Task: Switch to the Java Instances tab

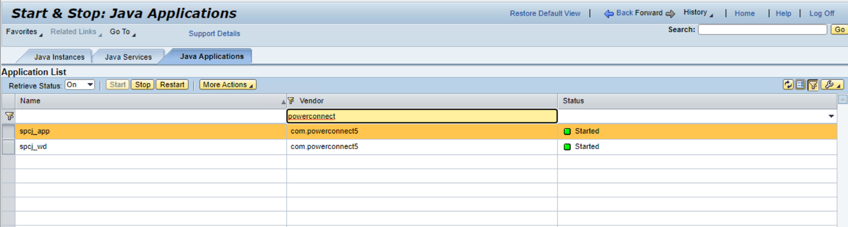Action: tap(59, 57)
